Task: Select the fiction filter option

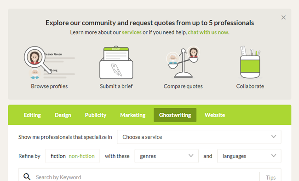Action: click(58, 156)
